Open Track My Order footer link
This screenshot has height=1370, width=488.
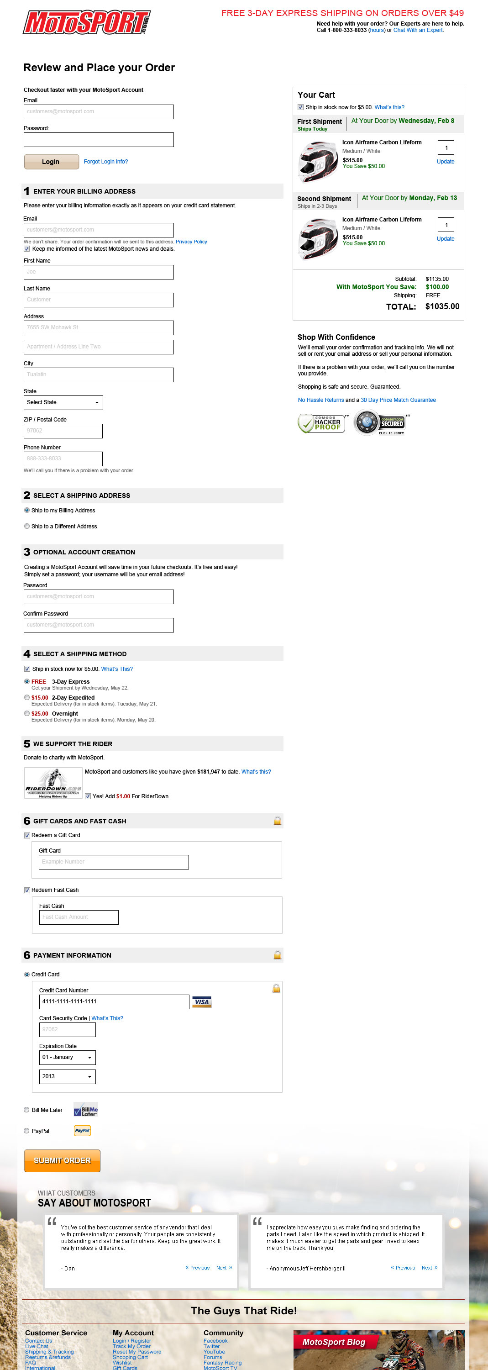(x=131, y=1346)
